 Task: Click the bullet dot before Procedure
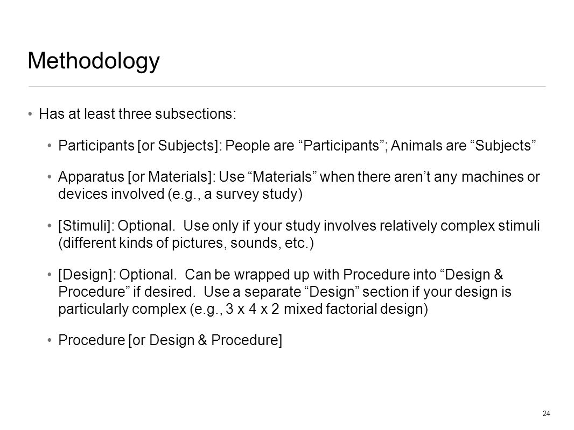(x=50, y=340)
